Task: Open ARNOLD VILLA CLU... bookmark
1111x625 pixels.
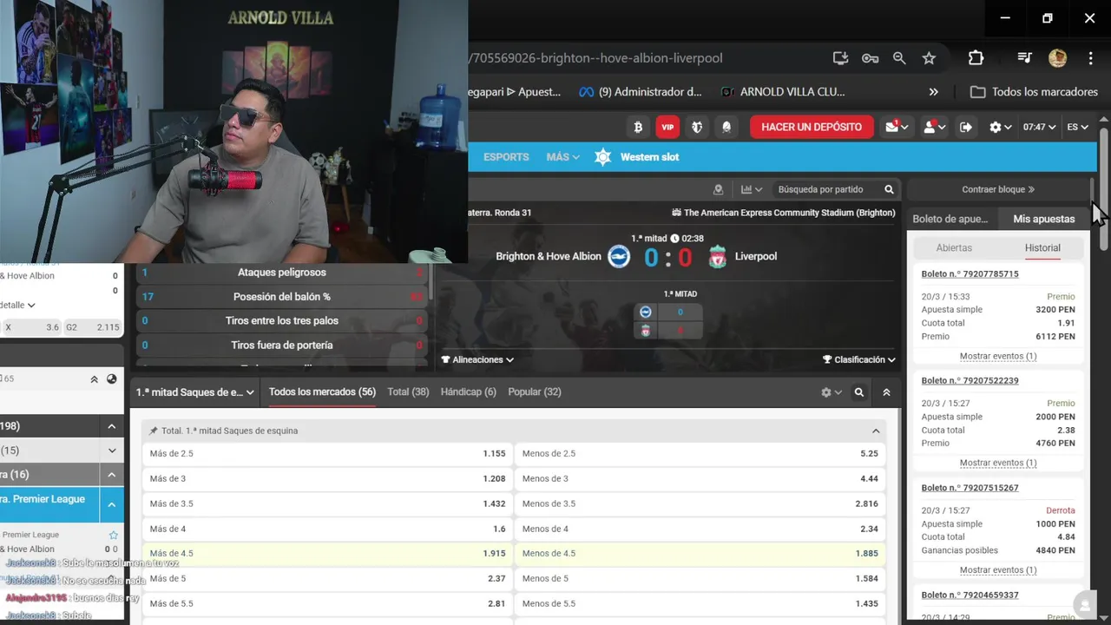Action: (x=782, y=92)
